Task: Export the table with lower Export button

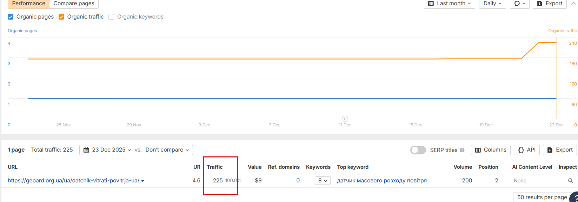Action: 560,150
